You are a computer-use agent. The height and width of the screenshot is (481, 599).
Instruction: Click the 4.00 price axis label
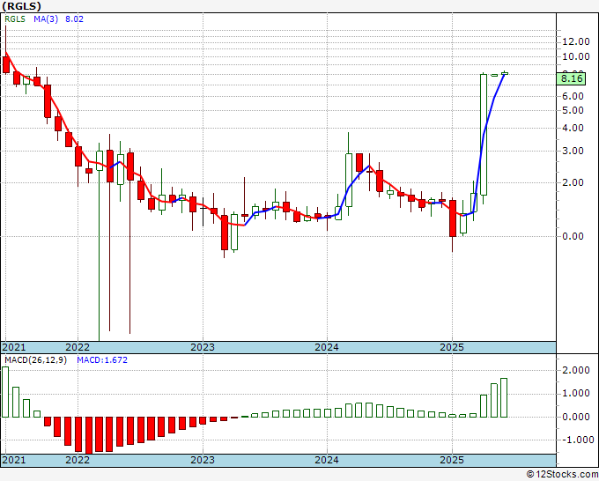[573, 128]
